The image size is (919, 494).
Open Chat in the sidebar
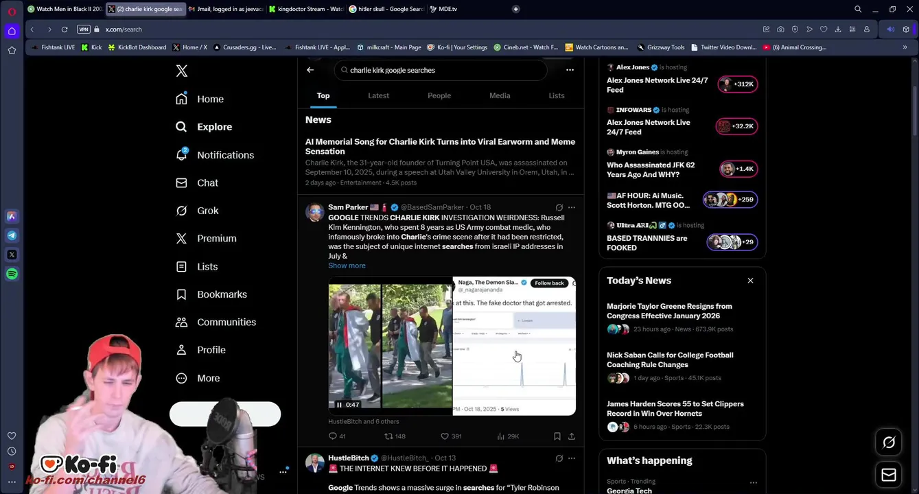pyautogui.click(x=197, y=183)
